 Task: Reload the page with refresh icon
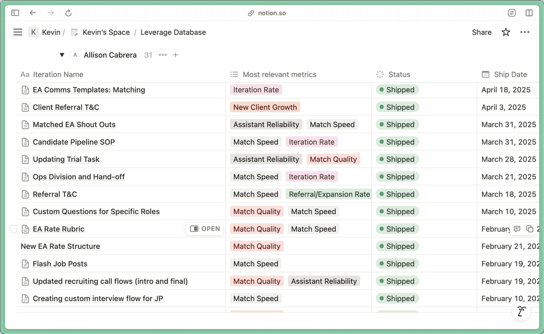click(x=69, y=13)
